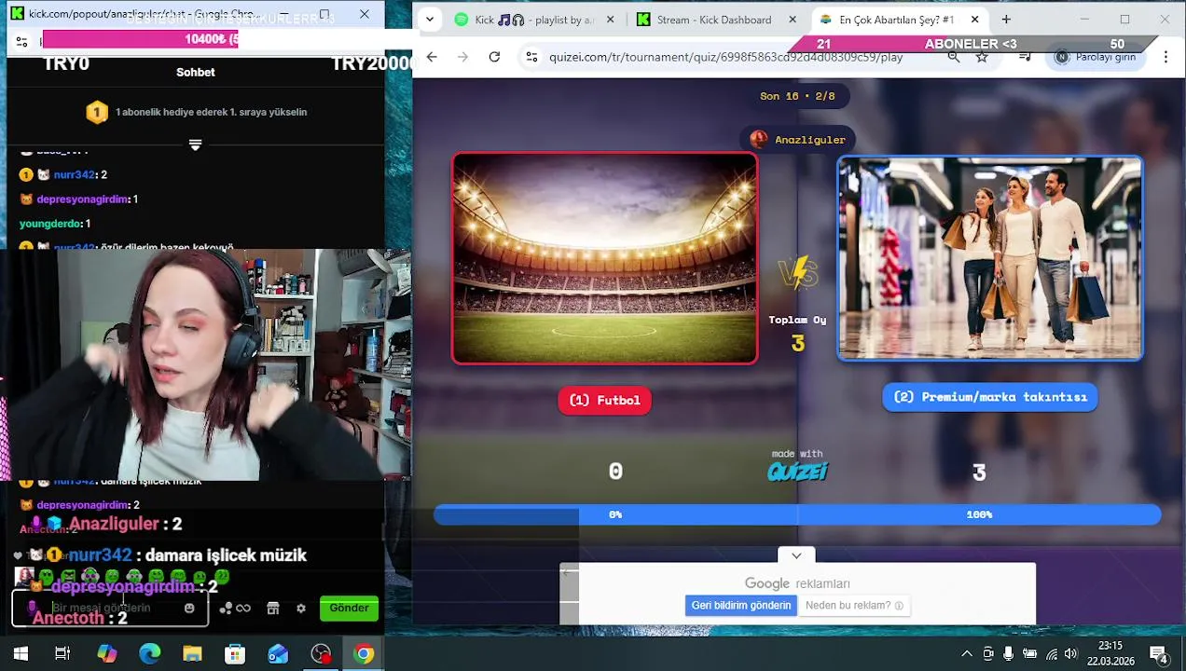Click Geri bildirim gönderin button

741,605
